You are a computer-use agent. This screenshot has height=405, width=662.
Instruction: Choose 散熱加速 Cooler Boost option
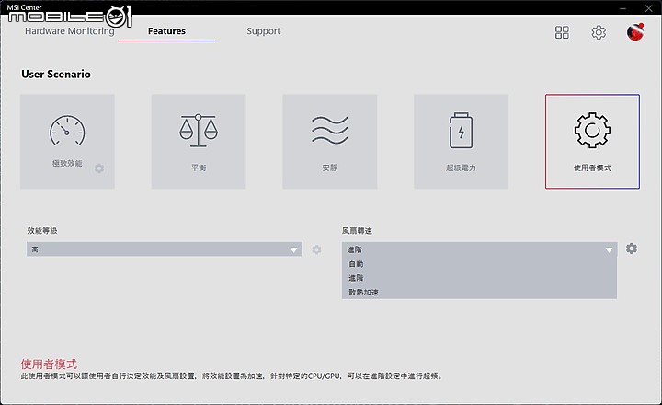coord(480,292)
